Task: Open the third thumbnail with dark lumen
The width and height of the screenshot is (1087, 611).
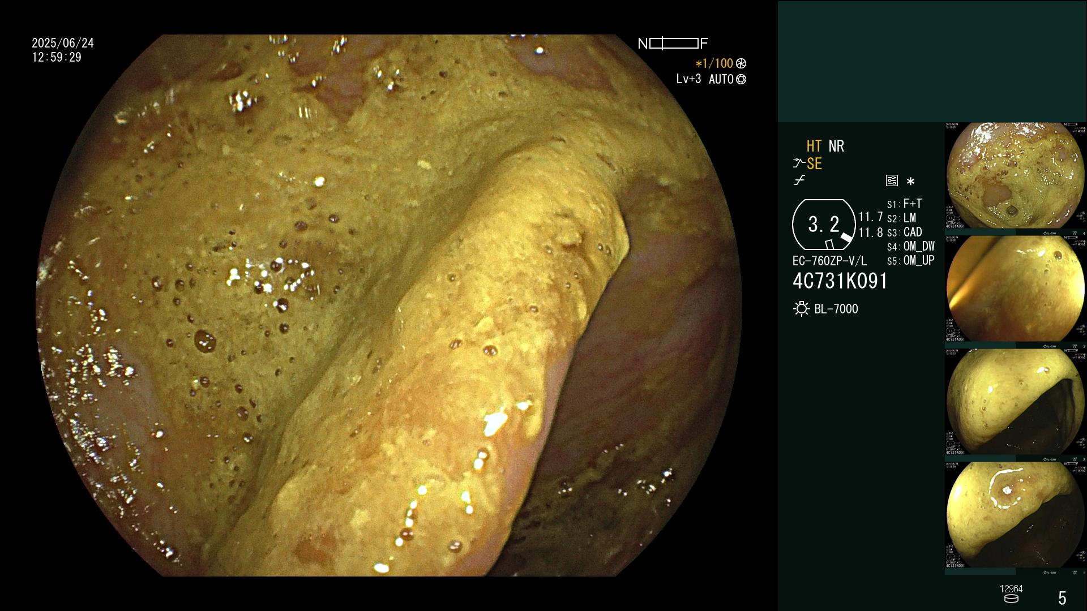Action: click(x=1015, y=402)
